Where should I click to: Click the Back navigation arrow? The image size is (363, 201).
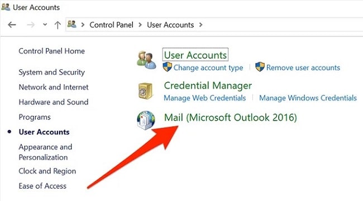[x=12, y=25]
